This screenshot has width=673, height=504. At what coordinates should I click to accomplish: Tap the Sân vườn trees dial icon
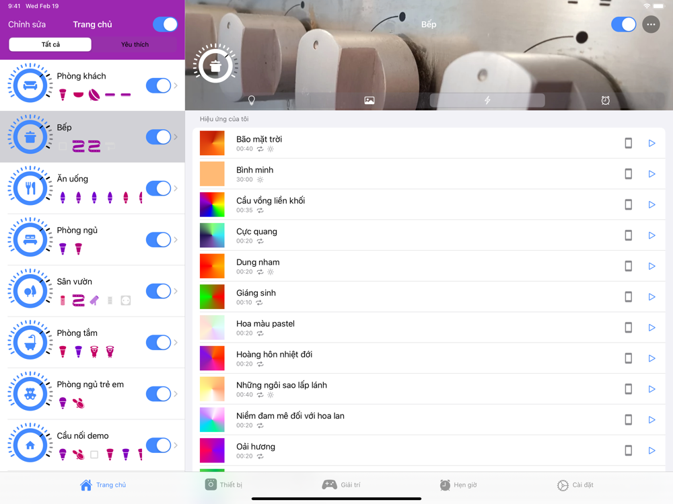tap(30, 292)
